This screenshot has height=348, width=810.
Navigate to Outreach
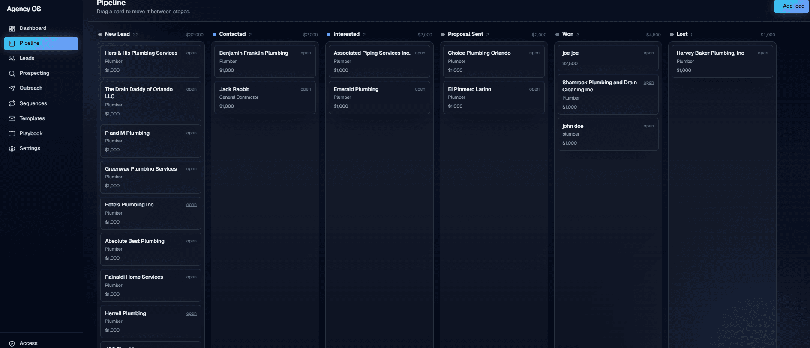pos(41,88)
